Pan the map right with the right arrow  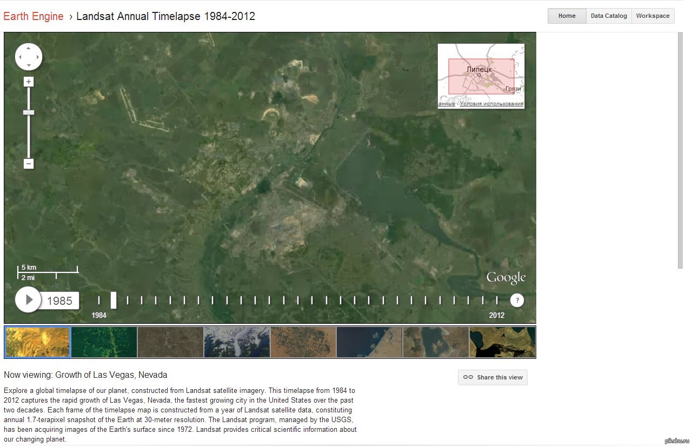tap(37, 57)
